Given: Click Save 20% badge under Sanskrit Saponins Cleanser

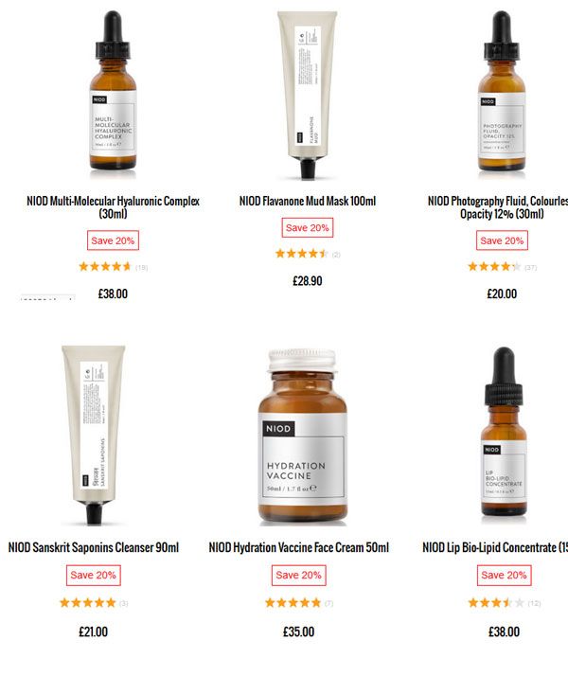Looking at the screenshot, I should click(94, 575).
